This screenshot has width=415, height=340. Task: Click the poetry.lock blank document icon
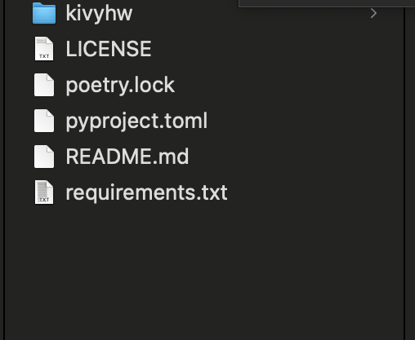[x=44, y=85]
